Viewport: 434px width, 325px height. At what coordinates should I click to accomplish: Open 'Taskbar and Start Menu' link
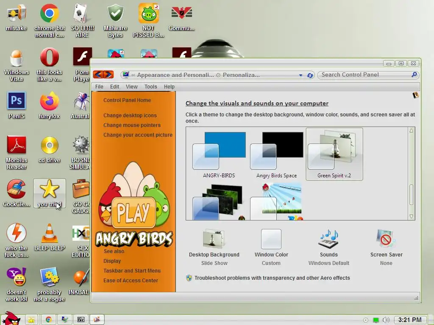[132, 270]
